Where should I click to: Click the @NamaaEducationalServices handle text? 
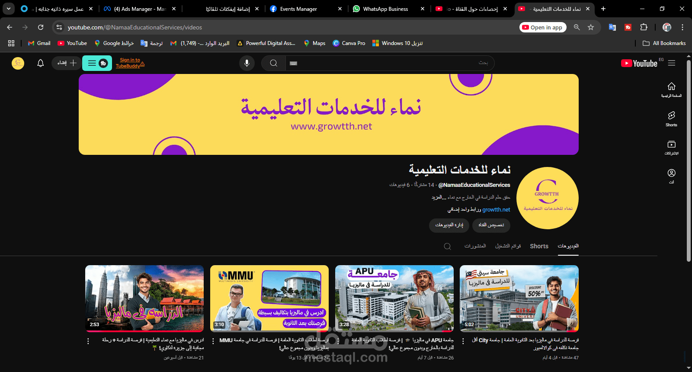click(474, 185)
